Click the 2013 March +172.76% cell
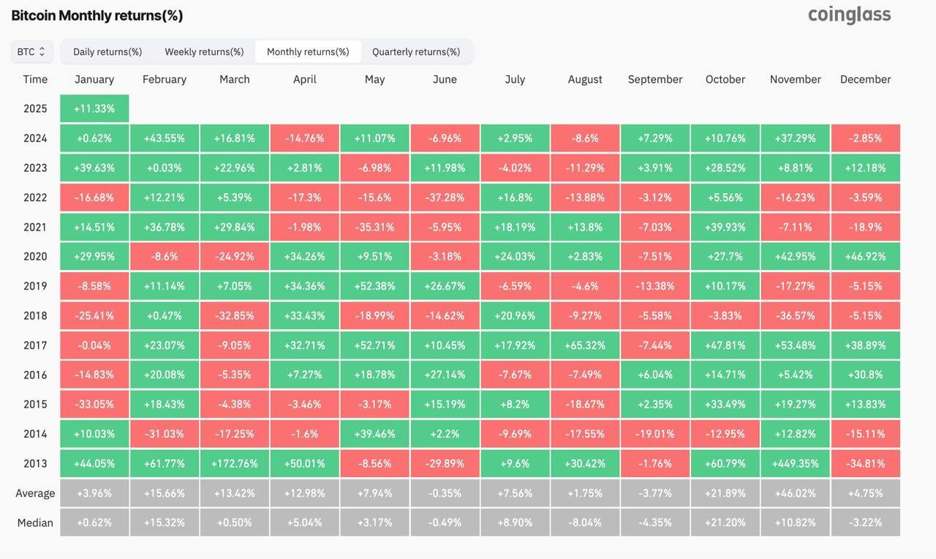Screen dimensions: 936x559 235,464
